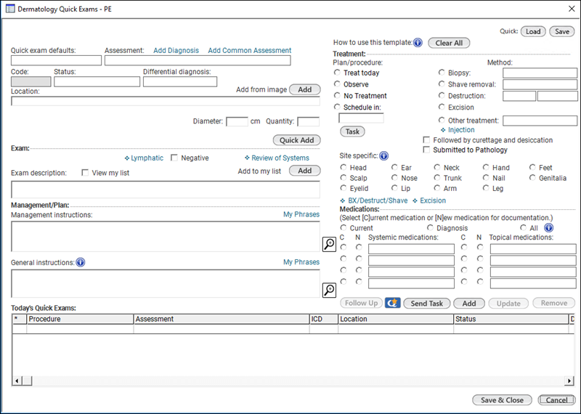Click info icon beside All medications radio
Viewport: 581px width, 414px height.
click(x=549, y=228)
